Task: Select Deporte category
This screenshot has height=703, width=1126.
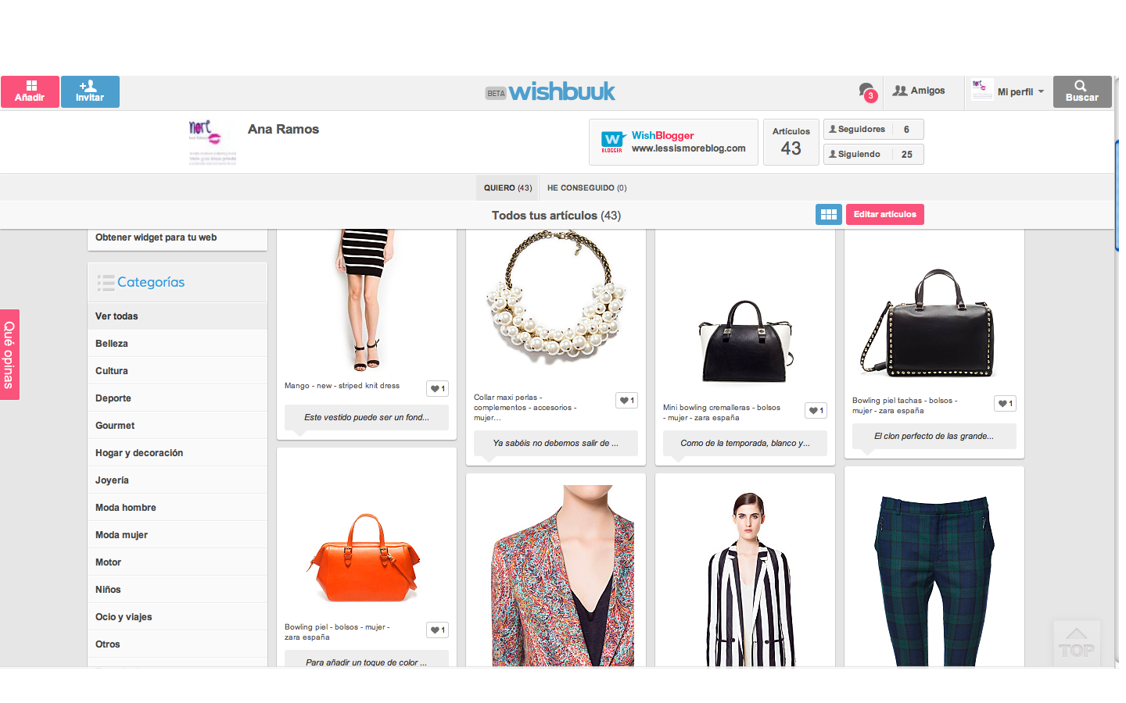Action: (x=178, y=398)
